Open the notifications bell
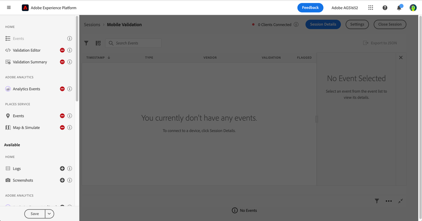This screenshot has width=422, height=221. pos(399,8)
